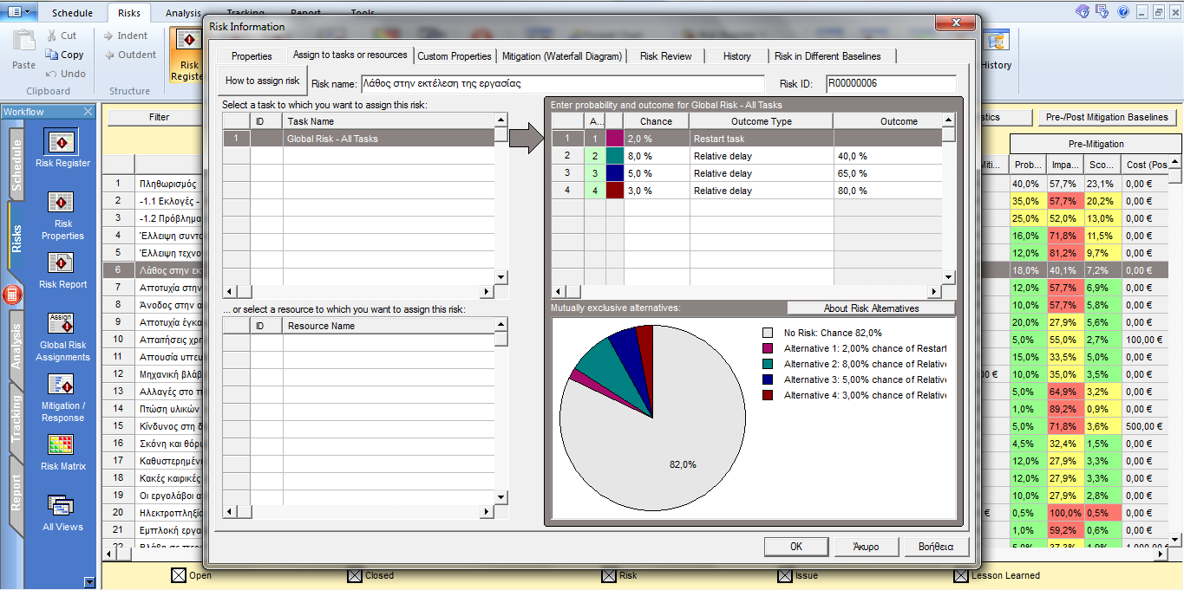Click the Filter button
This screenshot has height=590, width=1184.
click(159, 117)
